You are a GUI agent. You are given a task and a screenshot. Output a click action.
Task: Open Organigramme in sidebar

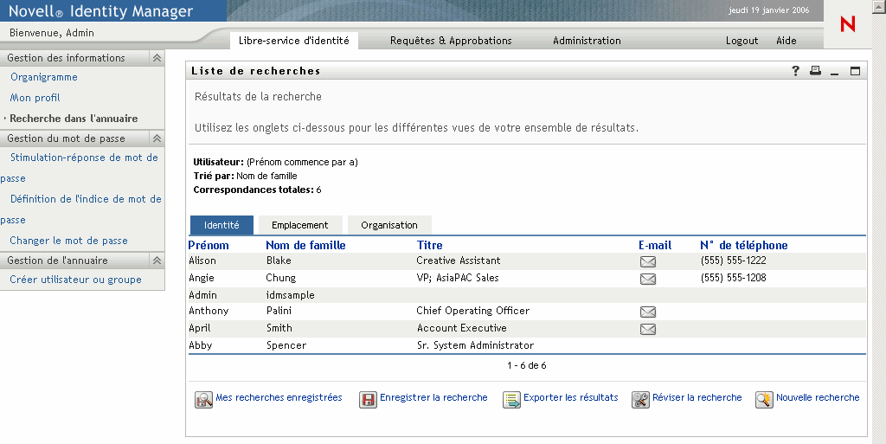point(43,77)
